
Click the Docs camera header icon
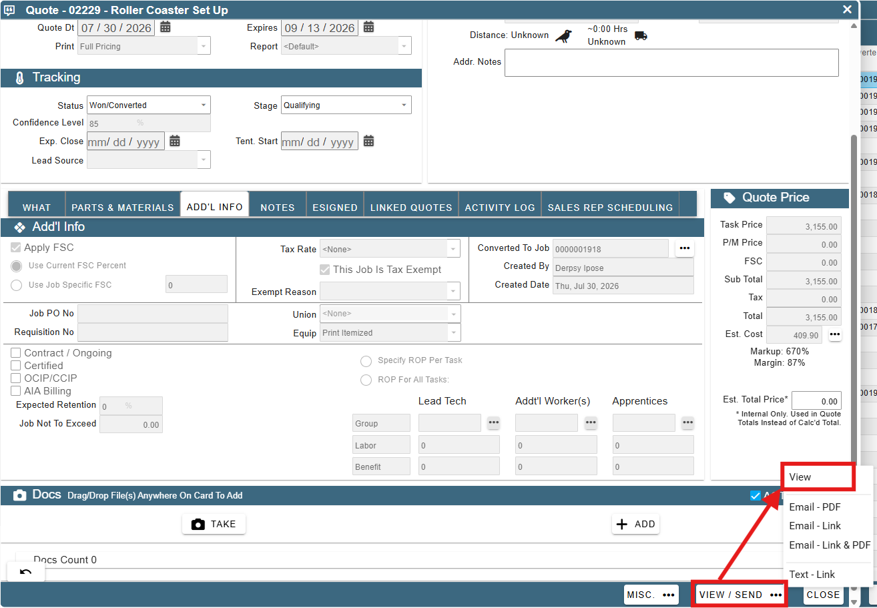[20, 495]
